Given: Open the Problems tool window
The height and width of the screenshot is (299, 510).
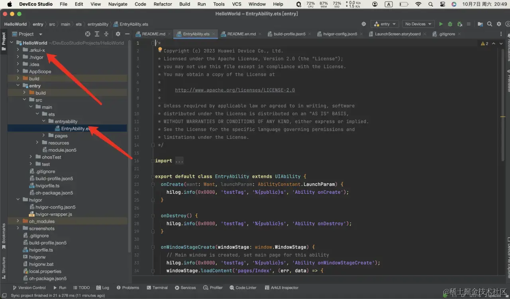Looking at the screenshot, I should (127, 287).
